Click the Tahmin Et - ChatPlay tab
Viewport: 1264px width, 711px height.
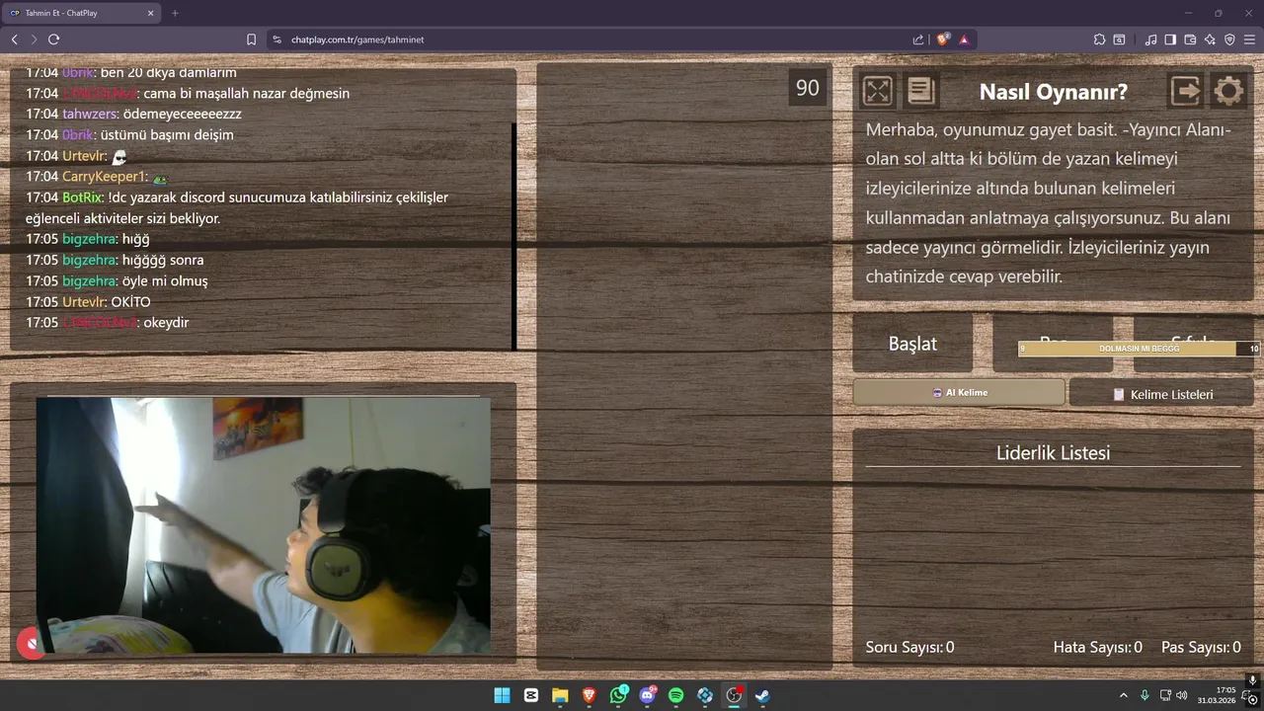tap(83, 13)
